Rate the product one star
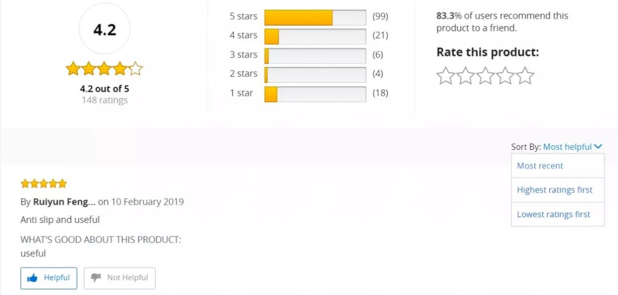The width and height of the screenshot is (618, 295). 446,75
